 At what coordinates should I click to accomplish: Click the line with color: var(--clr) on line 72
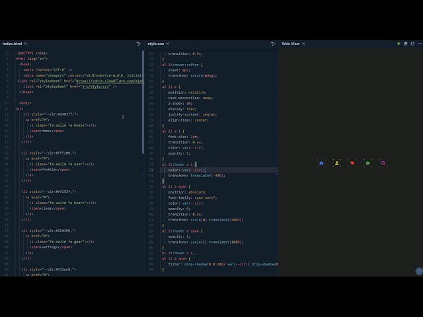point(186,170)
